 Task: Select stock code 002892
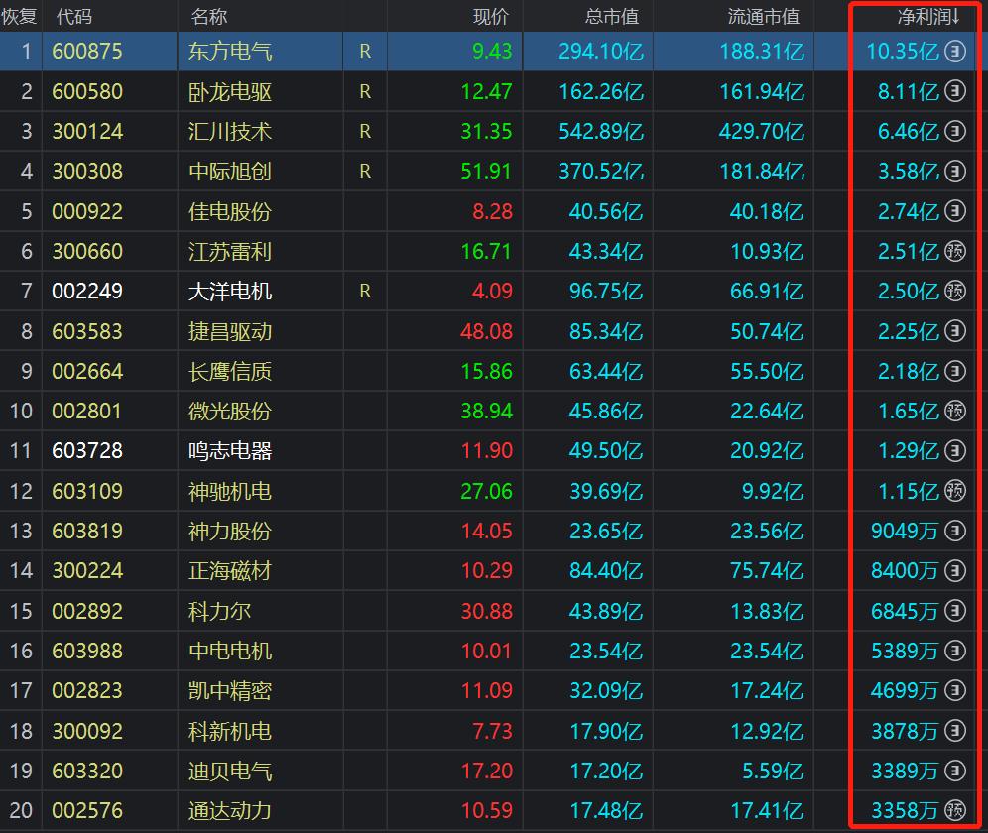click(87, 611)
